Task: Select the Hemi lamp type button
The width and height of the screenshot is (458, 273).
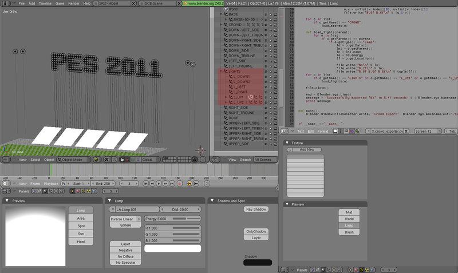Action: (81, 242)
